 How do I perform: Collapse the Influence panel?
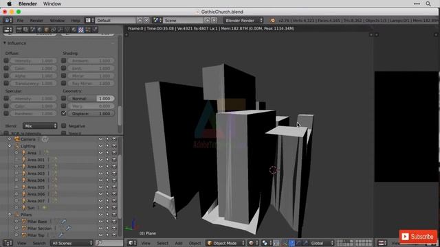tap(5, 43)
